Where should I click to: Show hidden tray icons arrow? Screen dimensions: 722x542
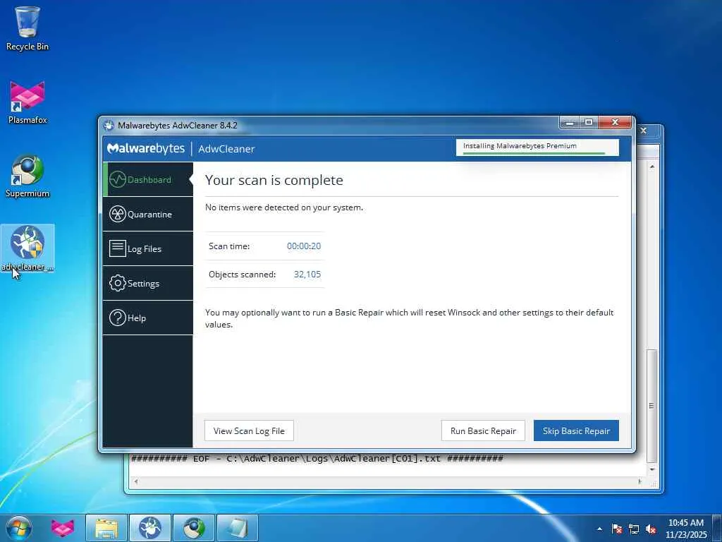[x=599, y=529]
